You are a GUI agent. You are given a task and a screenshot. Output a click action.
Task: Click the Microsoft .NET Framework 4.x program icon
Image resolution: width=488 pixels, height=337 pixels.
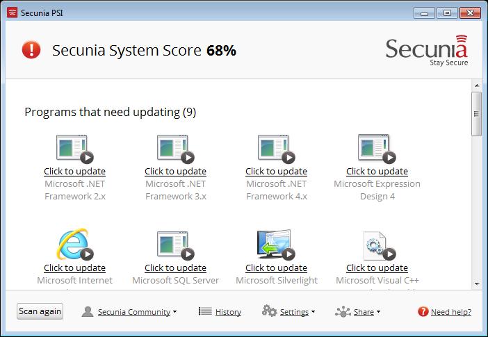275,148
